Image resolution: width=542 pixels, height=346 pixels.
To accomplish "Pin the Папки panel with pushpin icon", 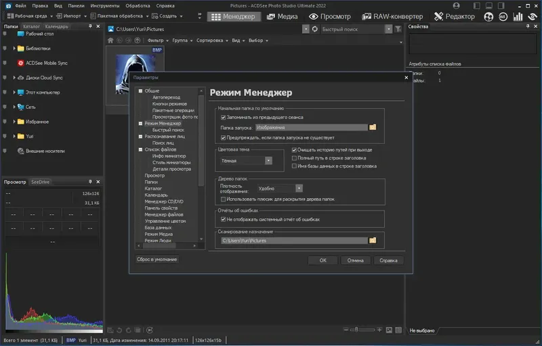I will (90, 26).
